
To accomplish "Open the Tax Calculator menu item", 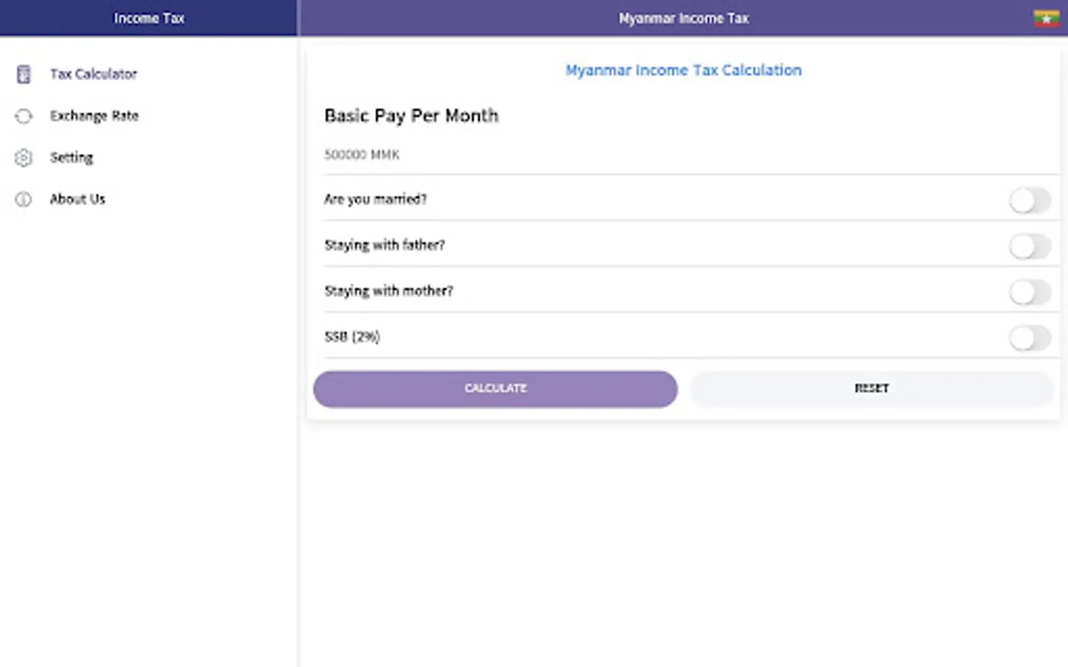I will (x=93, y=74).
